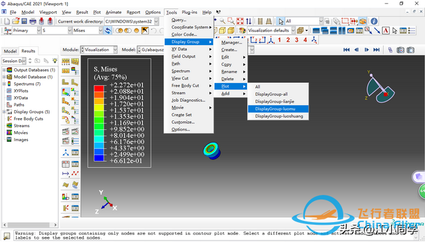Click the Save model database icon
Image resolution: width=425 pixels, height=242 pixels.
(24, 21)
